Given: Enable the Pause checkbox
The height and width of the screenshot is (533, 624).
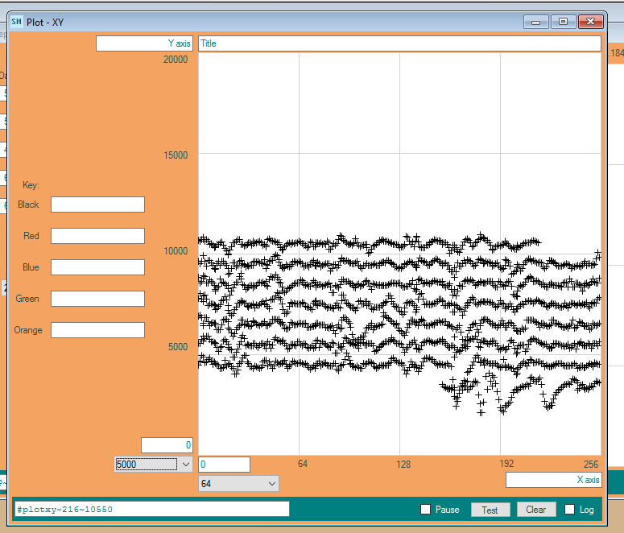Looking at the screenshot, I should [x=426, y=510].
